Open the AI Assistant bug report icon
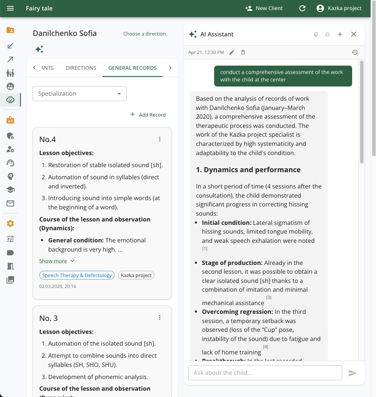 [327, 34]
